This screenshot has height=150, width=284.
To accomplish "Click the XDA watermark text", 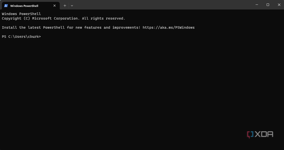I will pos(264,135).
